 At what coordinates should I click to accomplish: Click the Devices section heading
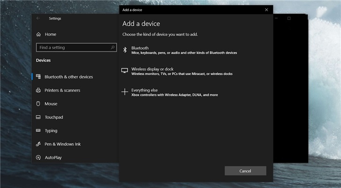tap(43, 60)
